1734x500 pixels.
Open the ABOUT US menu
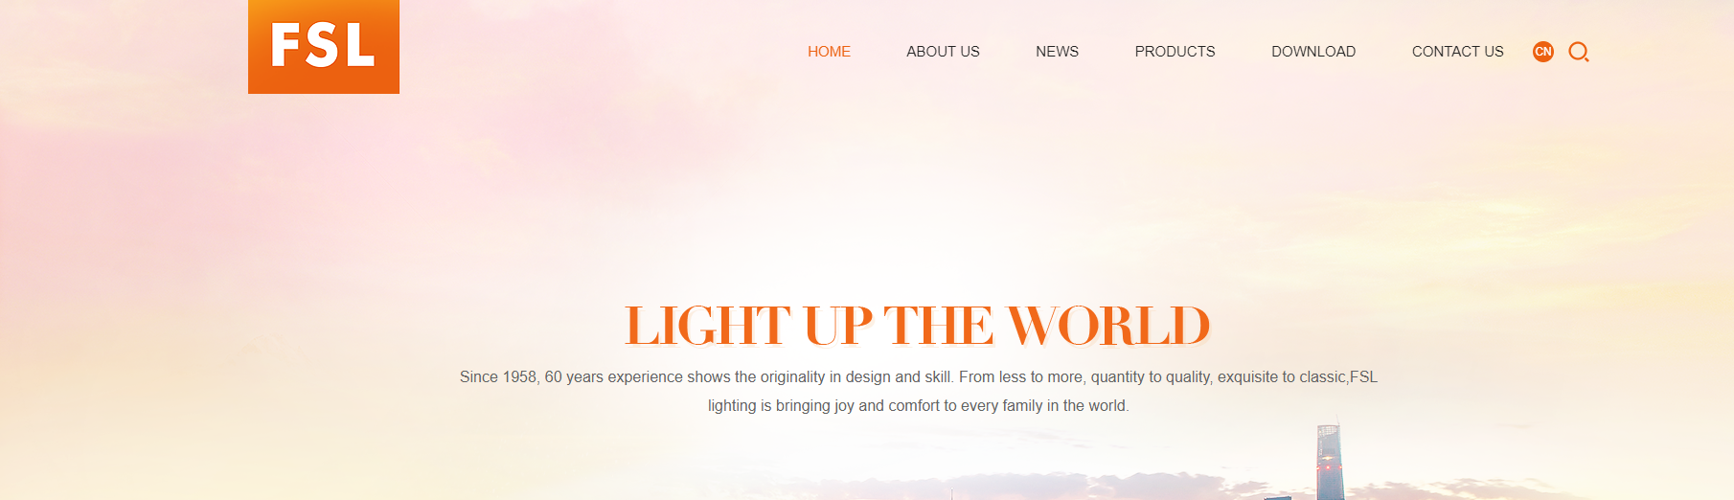(x=943, y=52)
